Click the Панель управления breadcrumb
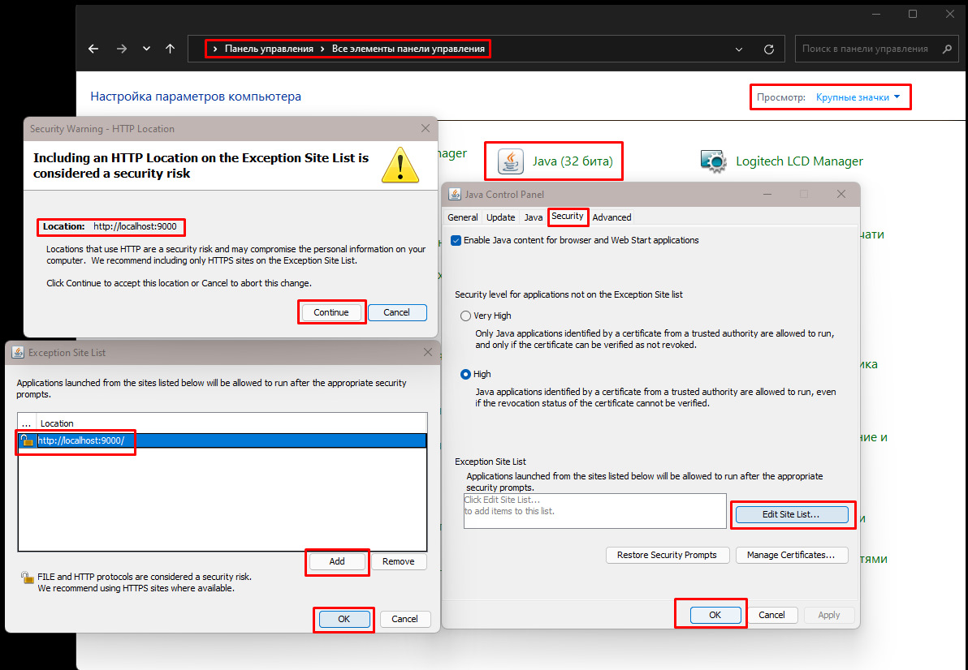The height and width of the screenshot is (670, 968). tap(269, 49)
